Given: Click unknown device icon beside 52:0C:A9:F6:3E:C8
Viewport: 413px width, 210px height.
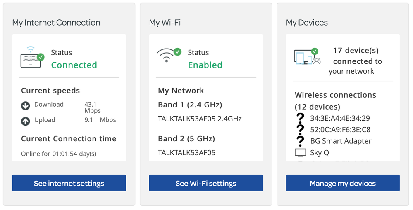Looking at the screenshot, I should pyautogui.click(x=300, y=129).
